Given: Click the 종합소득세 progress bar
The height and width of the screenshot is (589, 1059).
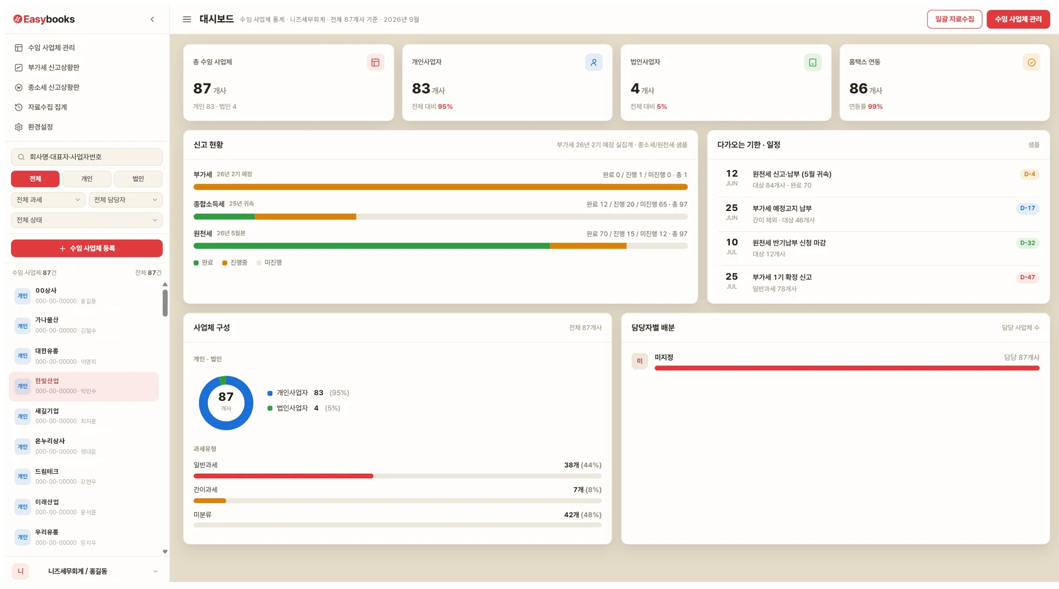Looking at the screenshot, I should [x=441, y=217].
